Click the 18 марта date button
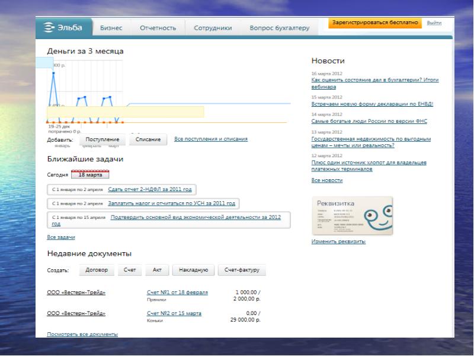The image size is (474, 356). [90, 175]
